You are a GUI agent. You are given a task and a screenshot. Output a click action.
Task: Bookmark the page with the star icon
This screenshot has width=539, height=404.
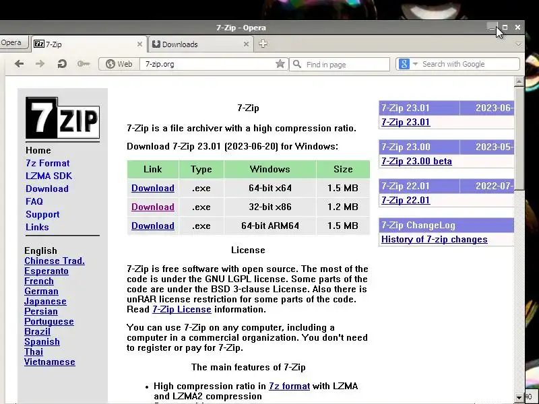pos(280,64)
